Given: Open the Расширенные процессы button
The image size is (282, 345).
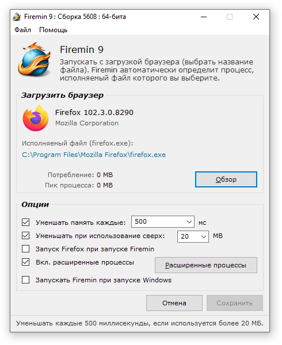Looking at the screenshot, I should point(206,265).
